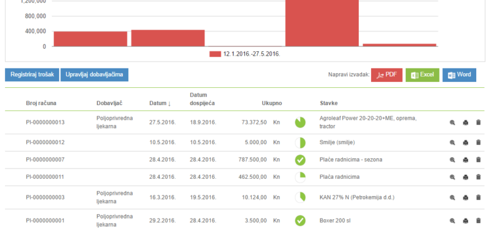
Task: View details of invoice PI-0000000013
Action: (x=452, y=122)
